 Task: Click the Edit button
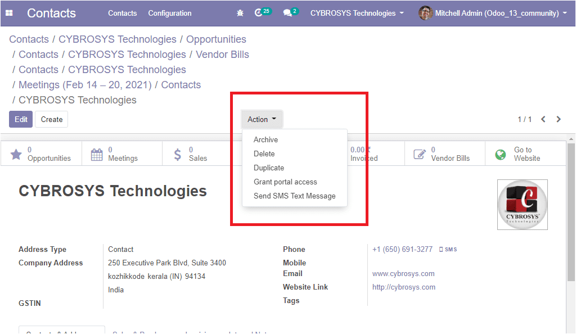click(21, 119)
